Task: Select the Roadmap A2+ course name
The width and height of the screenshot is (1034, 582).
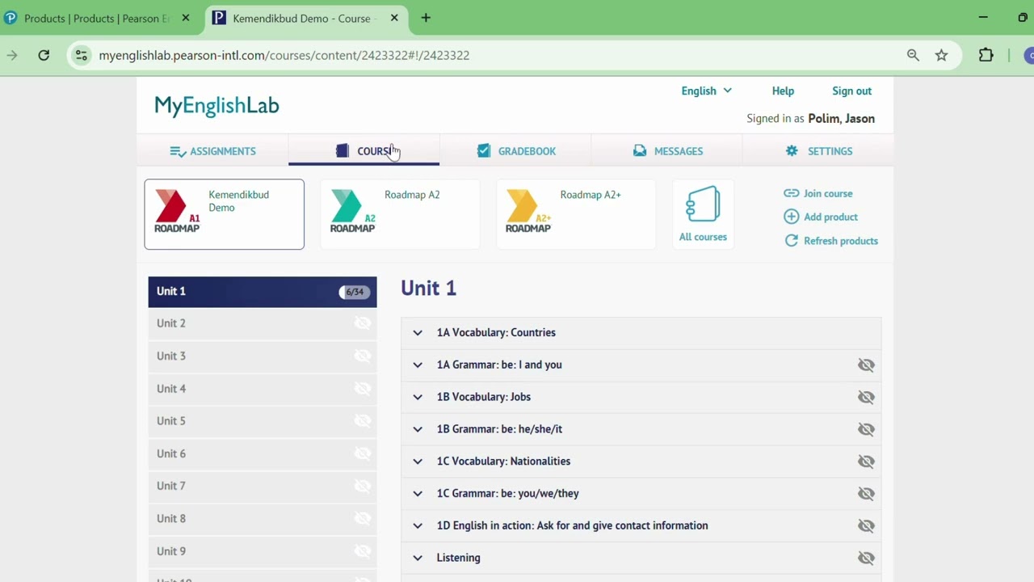Action: coord(591,195)
